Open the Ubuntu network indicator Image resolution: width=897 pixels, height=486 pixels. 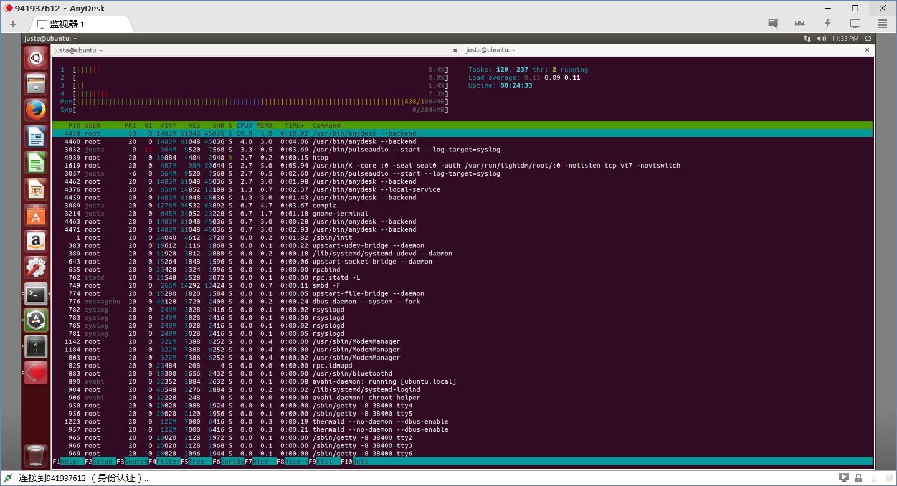click(807, 39)
